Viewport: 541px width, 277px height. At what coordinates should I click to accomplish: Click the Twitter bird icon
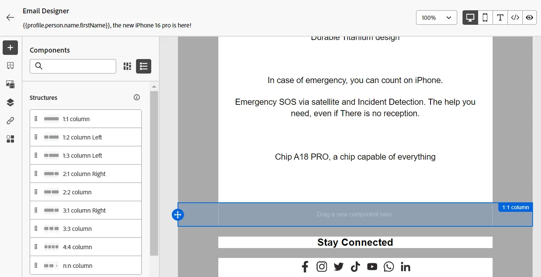339,267
